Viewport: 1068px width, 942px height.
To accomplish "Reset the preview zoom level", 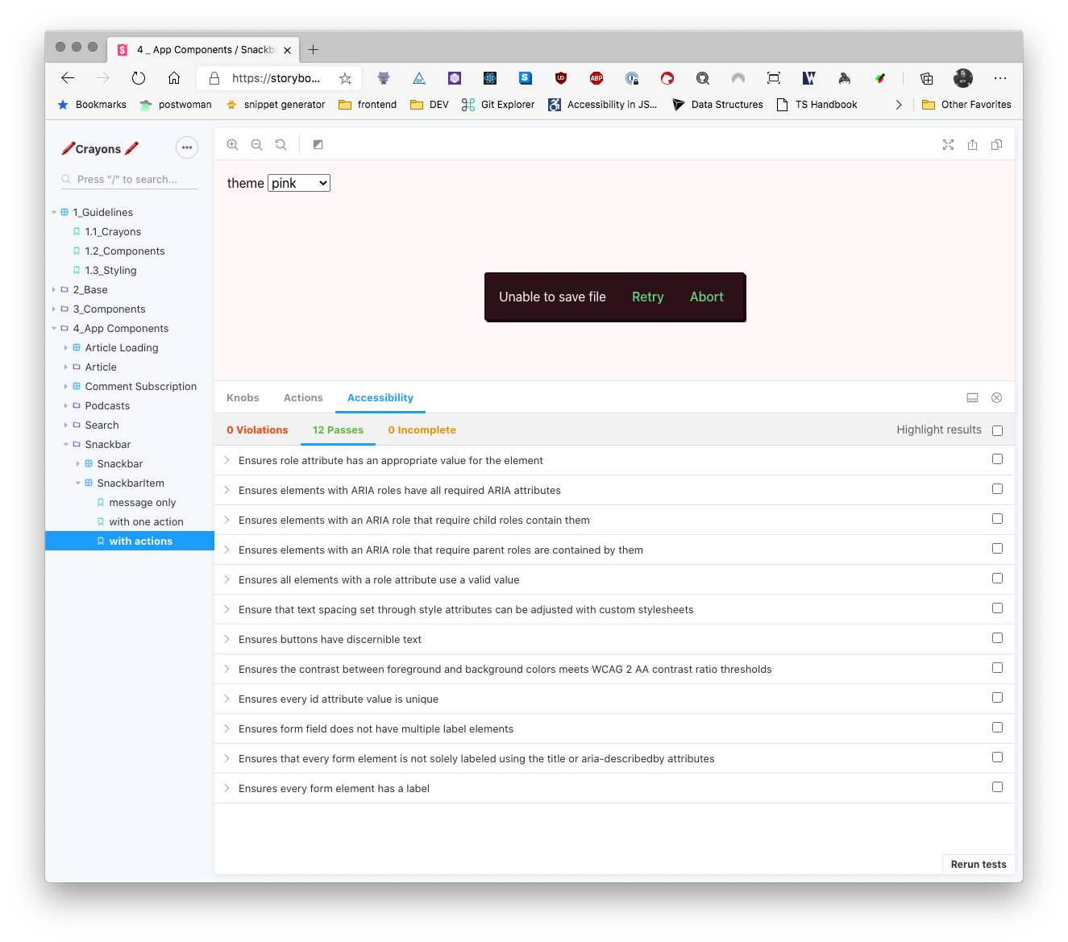I will [281, 144].
